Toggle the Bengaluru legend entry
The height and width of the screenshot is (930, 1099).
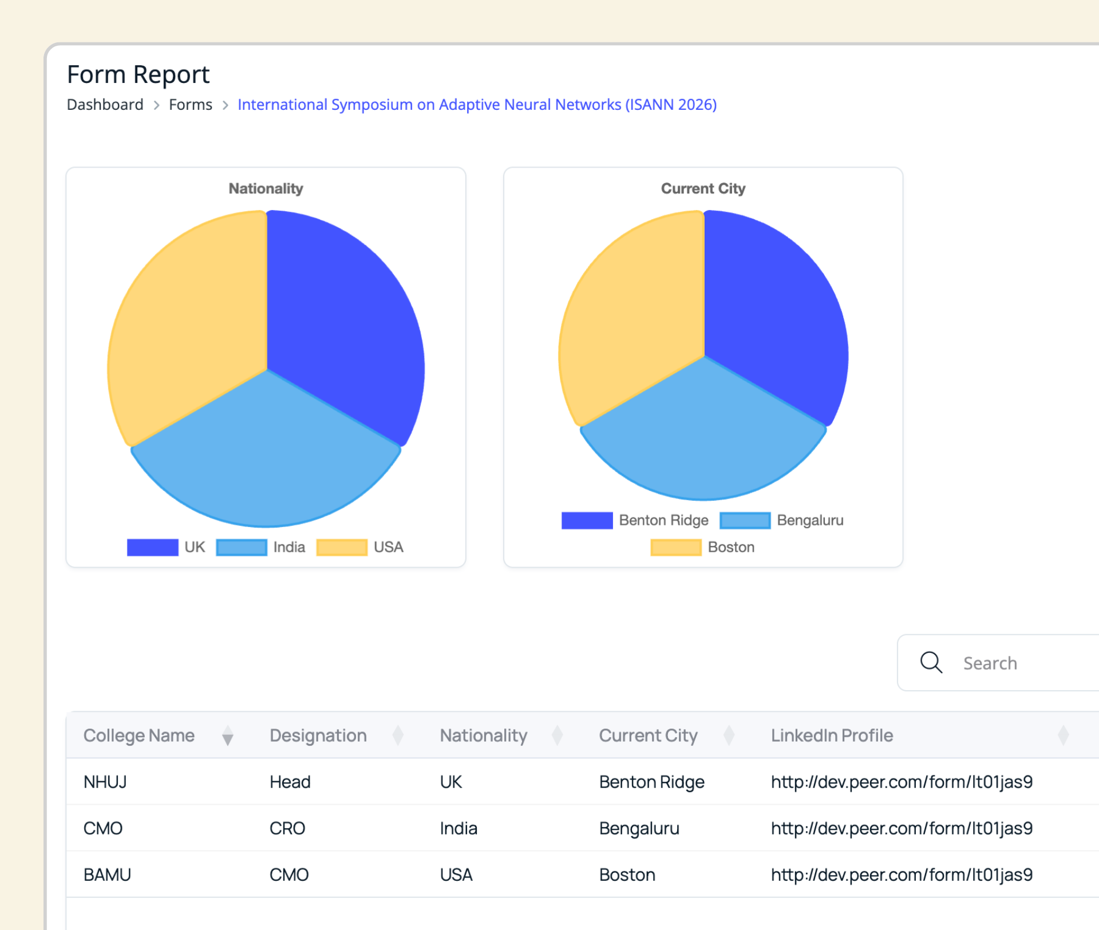pyautogui.click(x=745, y=520)
